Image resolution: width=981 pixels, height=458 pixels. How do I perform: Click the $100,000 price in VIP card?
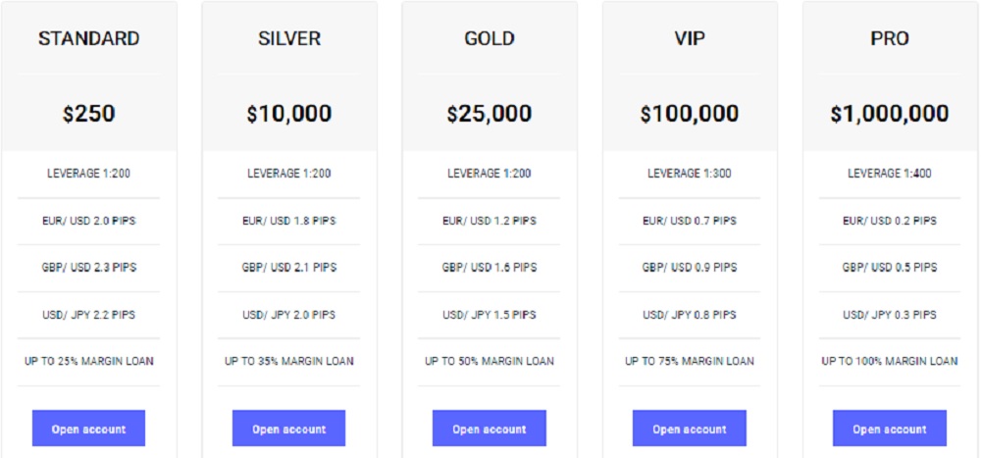[690, 114]
